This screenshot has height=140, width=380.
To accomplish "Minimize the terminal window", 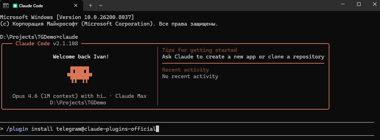I will tap(343, 4).
